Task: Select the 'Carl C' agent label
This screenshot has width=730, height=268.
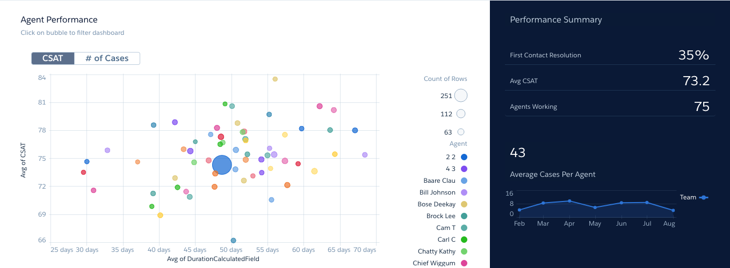Action: point(446,240)
